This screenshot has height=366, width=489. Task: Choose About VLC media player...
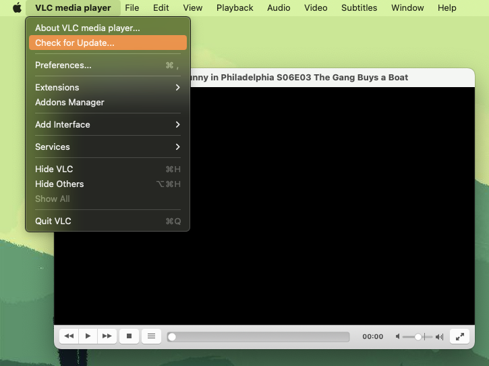[x=108, y=28]
